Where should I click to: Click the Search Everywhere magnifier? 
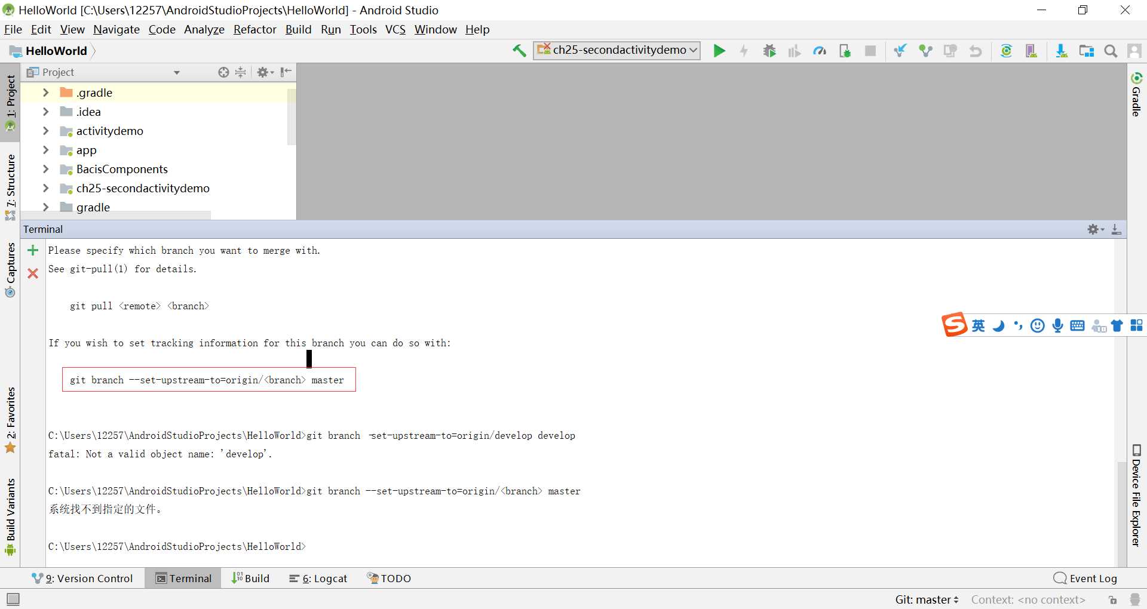click(x=1111, y=51)
